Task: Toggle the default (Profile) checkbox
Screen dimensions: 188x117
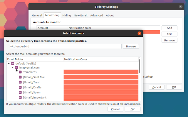Action: (13, 63)
